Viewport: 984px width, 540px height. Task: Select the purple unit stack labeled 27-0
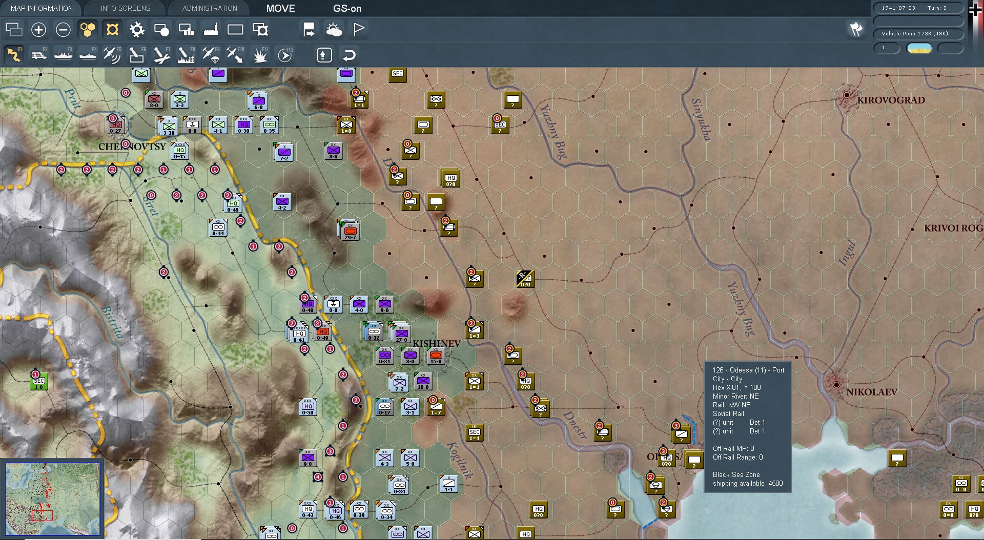tap(401, 334)
